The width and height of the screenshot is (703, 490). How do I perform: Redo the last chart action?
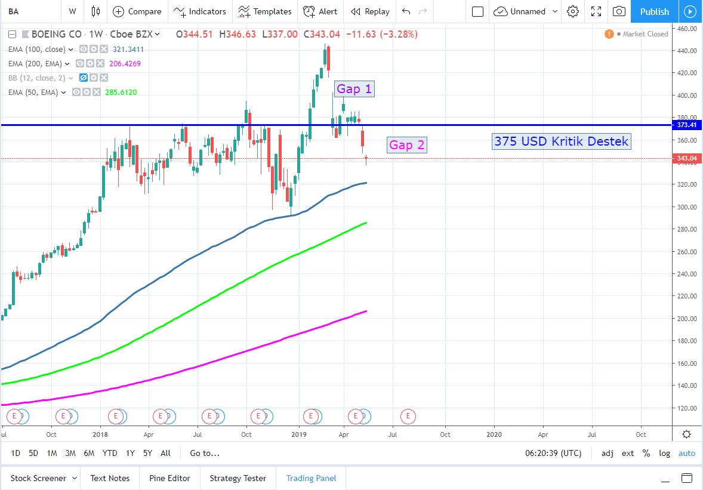click(x=423, y=12)
